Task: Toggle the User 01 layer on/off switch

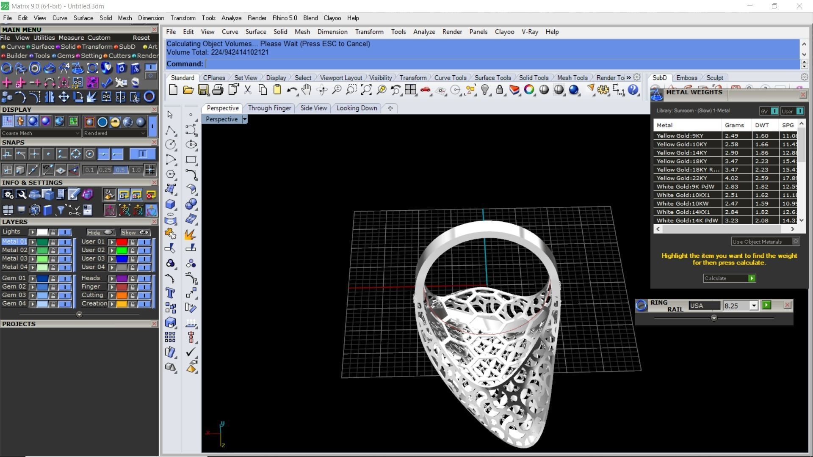Action: 144,242
